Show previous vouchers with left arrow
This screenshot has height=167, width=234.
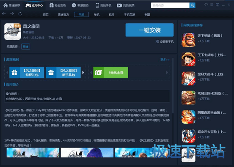(91, 72)
